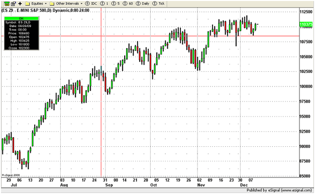315x194 pixels.
Task: Click the Low 101800 row in data window
Action: pos(20,44)
